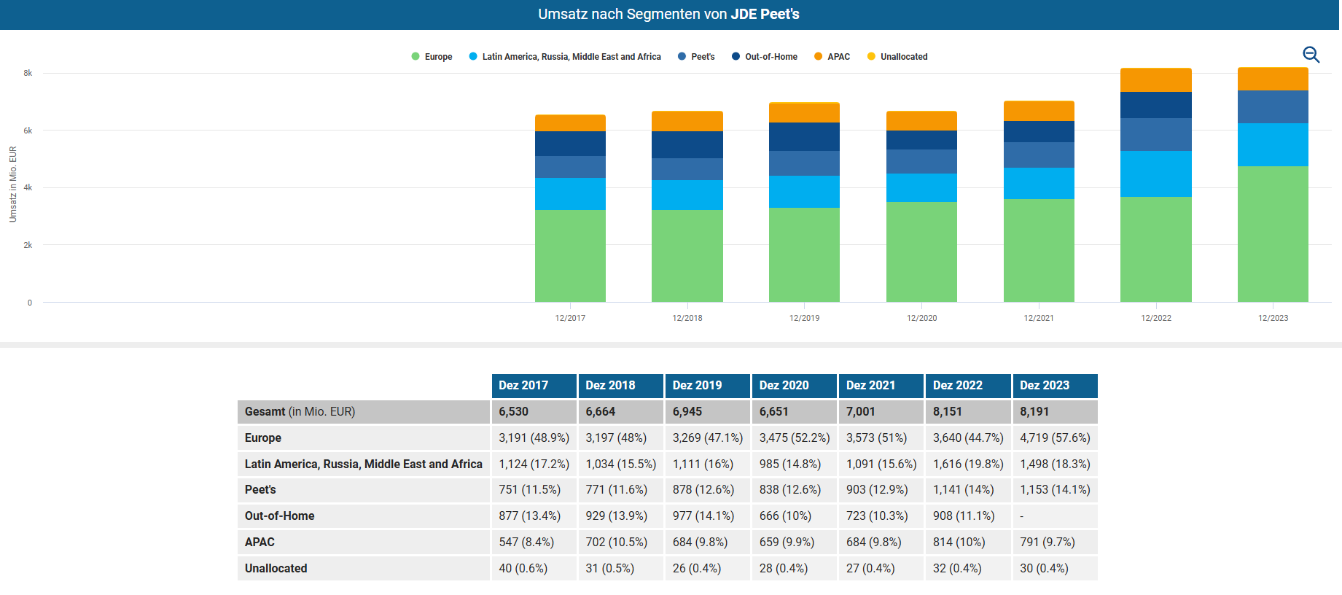Toggle the Unallocated legend entry
This screenshot has width=1342, height=595.
pyautogui.click(x=897, y=57)
